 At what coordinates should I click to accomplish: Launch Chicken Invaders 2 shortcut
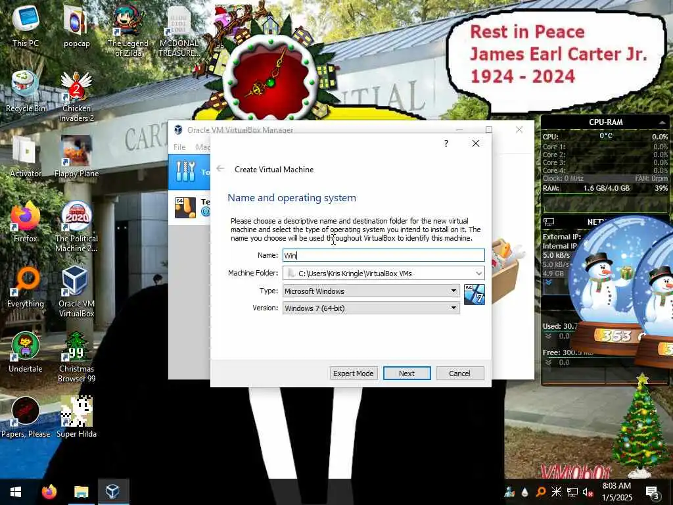tap(76, 96)
